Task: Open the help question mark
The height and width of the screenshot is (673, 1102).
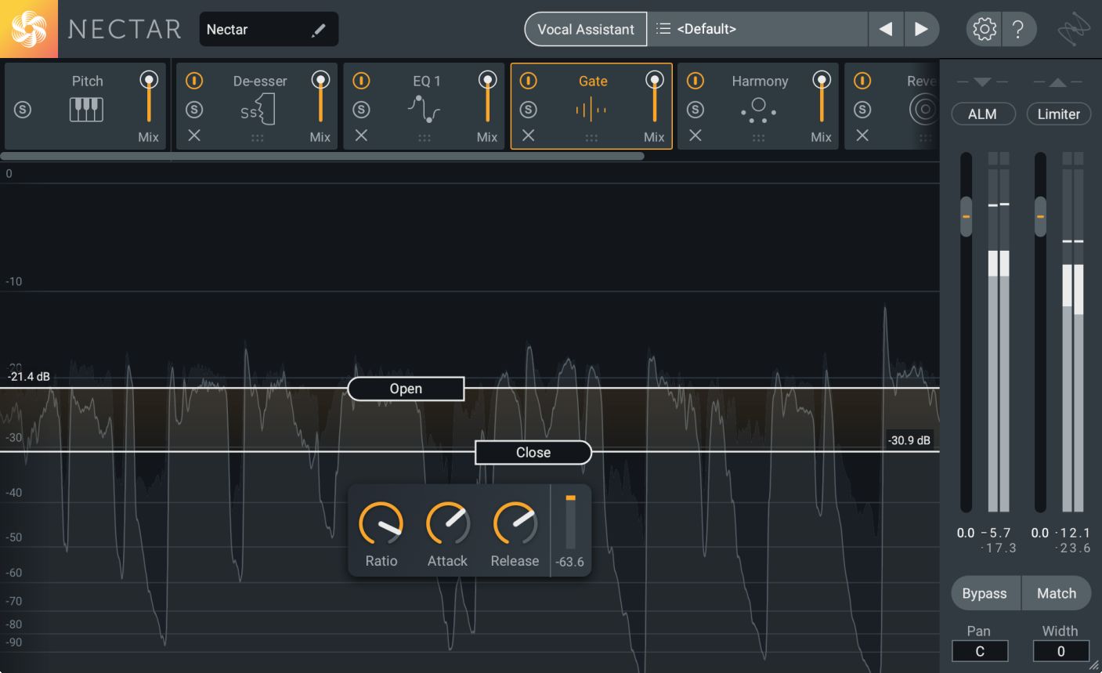Action: point(1017,30)
